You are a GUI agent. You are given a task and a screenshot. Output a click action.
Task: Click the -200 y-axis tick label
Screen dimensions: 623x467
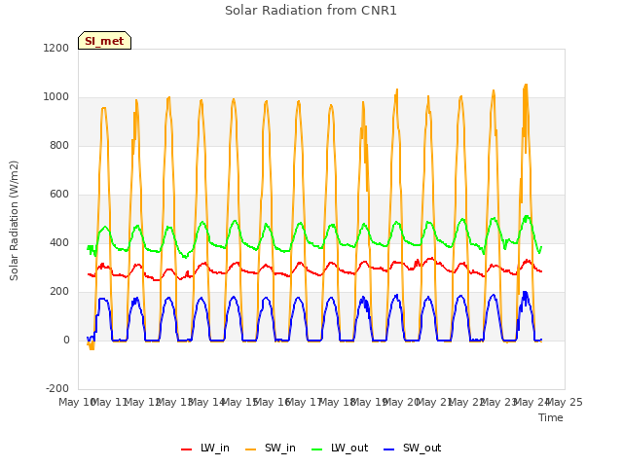pyautogui.click(x=57, y=388)
